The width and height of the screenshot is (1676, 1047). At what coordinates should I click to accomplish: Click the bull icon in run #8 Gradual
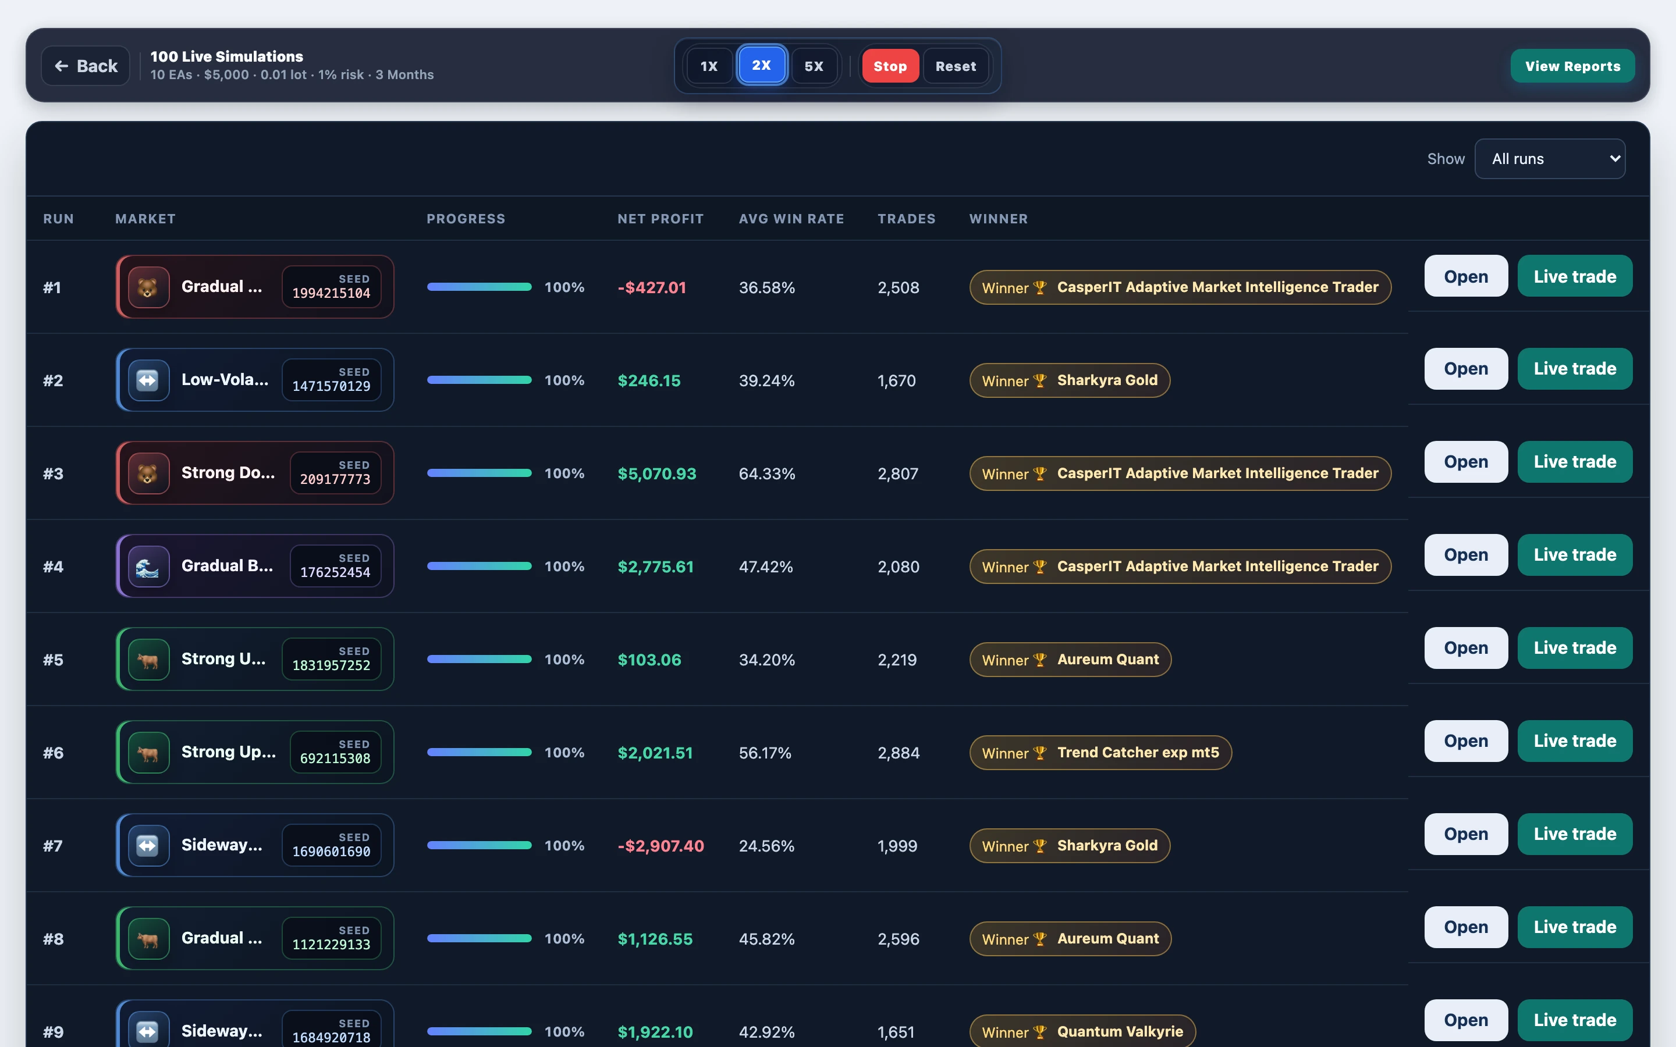click(x=148, y=938)
